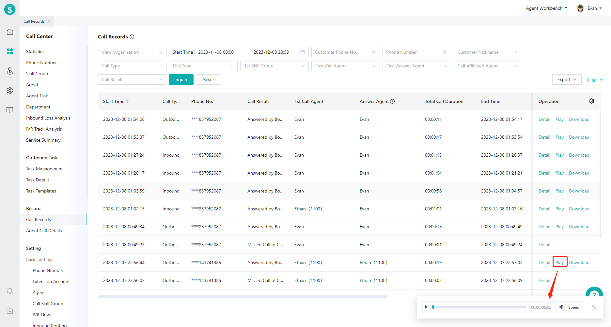Open the Call Result dropdown
611x327 pixels.
[132, 79]
